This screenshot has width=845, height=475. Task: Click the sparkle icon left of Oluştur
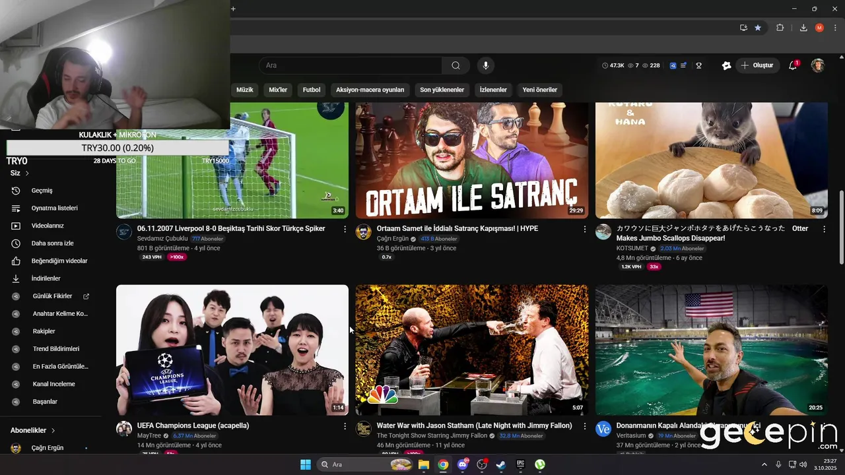tap(726, 65)
